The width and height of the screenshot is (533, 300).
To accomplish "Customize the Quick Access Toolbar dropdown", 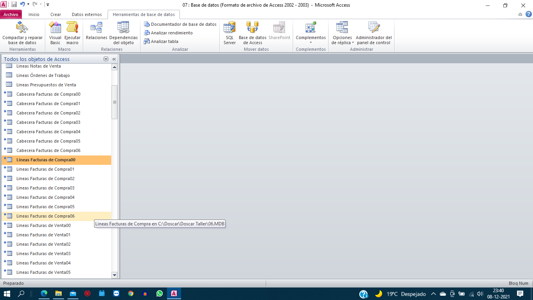I will tap(48, 5).
